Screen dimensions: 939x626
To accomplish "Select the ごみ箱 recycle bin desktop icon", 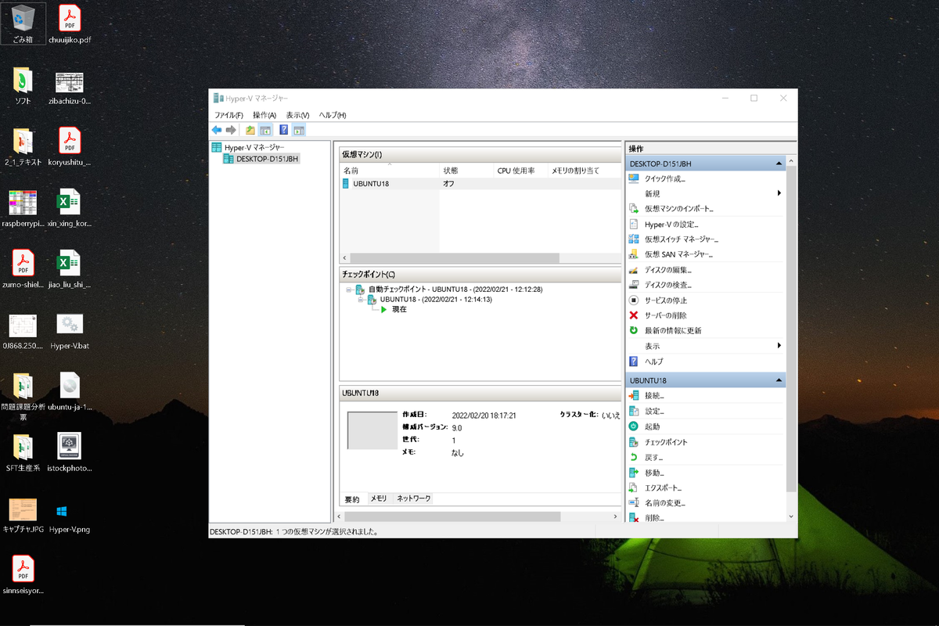I will [23, 23].
